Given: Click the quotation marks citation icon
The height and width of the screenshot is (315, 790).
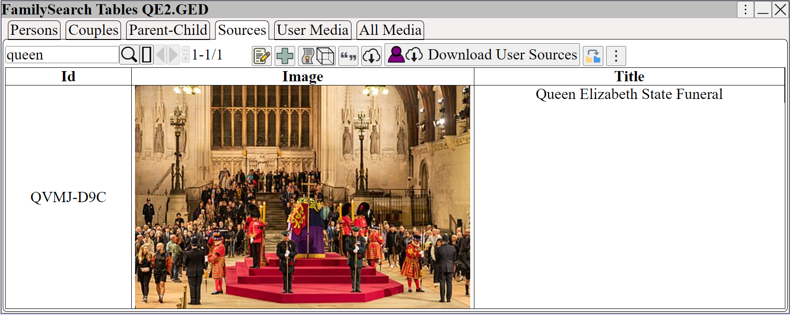Looking at the screenshot, I should pyautogui.click(x=348, y=56).
